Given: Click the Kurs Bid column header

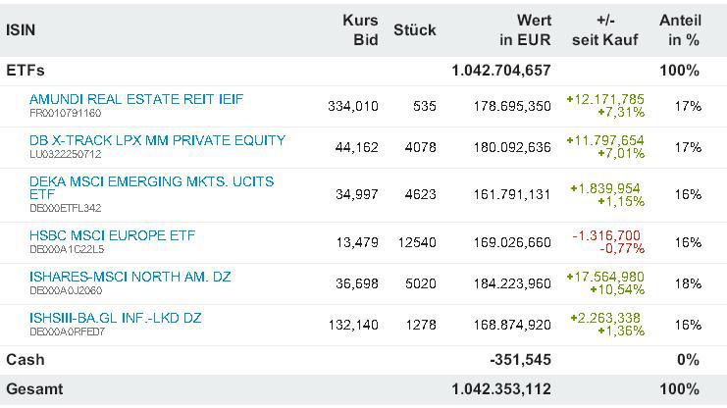Looking at the screenshot, I should click(360, 29).
